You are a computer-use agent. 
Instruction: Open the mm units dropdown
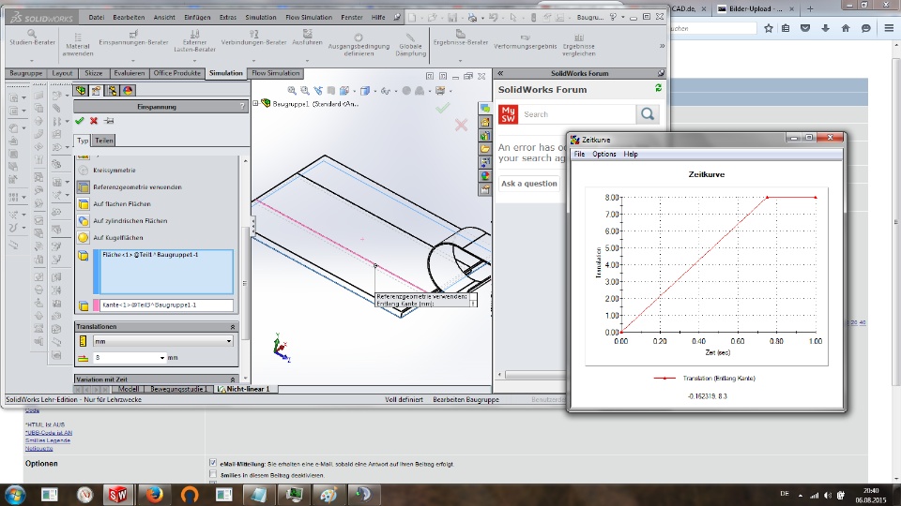pos(229,341)
